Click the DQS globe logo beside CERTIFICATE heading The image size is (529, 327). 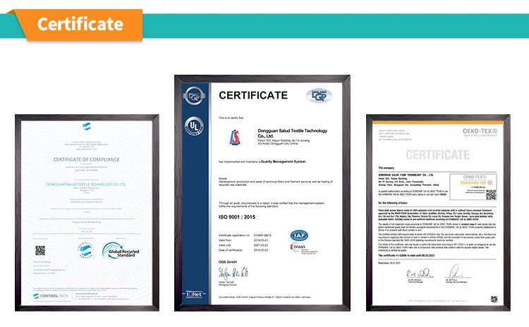319,96
